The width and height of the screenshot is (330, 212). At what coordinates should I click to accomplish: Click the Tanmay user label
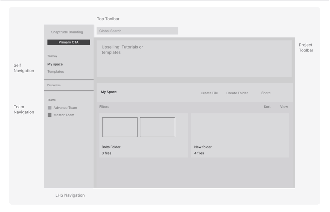(x=52, y=56)
